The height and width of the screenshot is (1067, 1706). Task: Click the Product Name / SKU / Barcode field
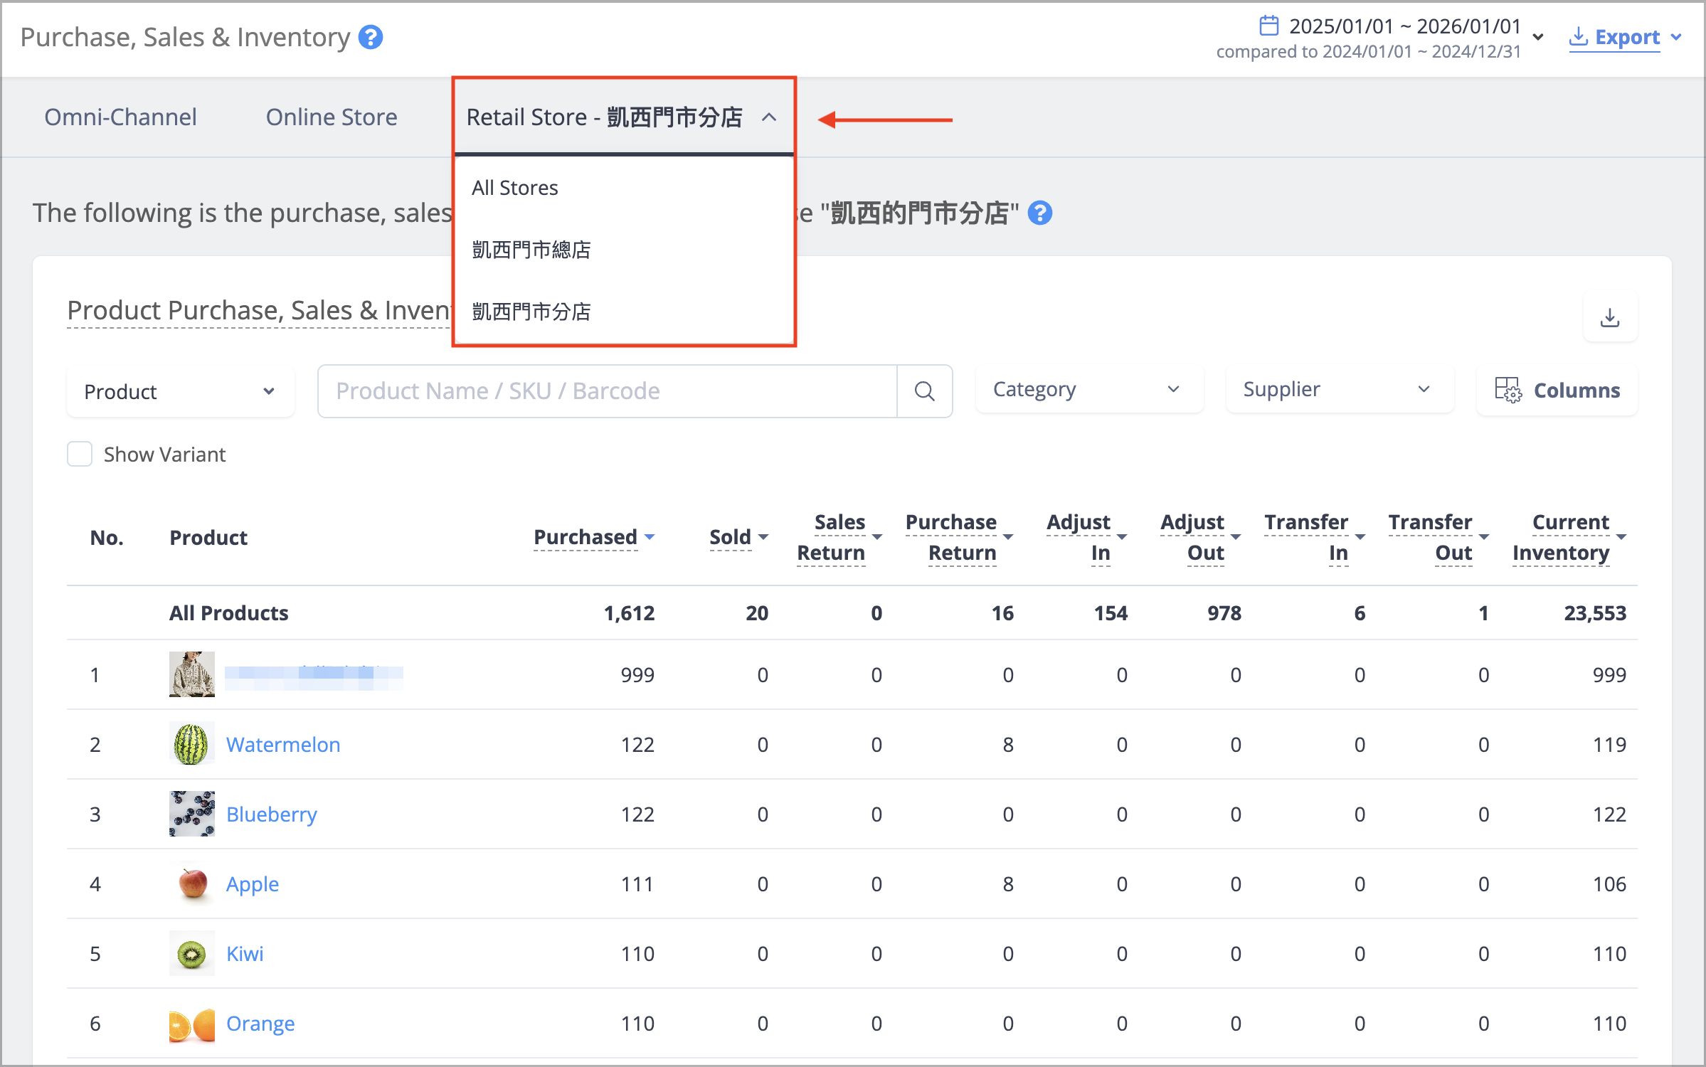point(608,391)
